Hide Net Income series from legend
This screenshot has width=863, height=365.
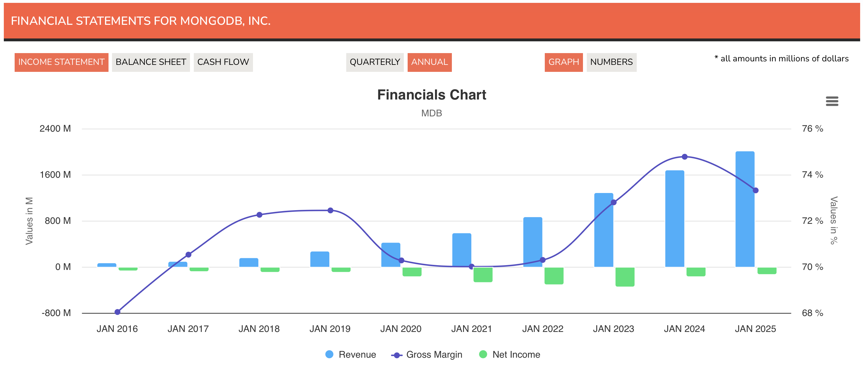point(516,354)
